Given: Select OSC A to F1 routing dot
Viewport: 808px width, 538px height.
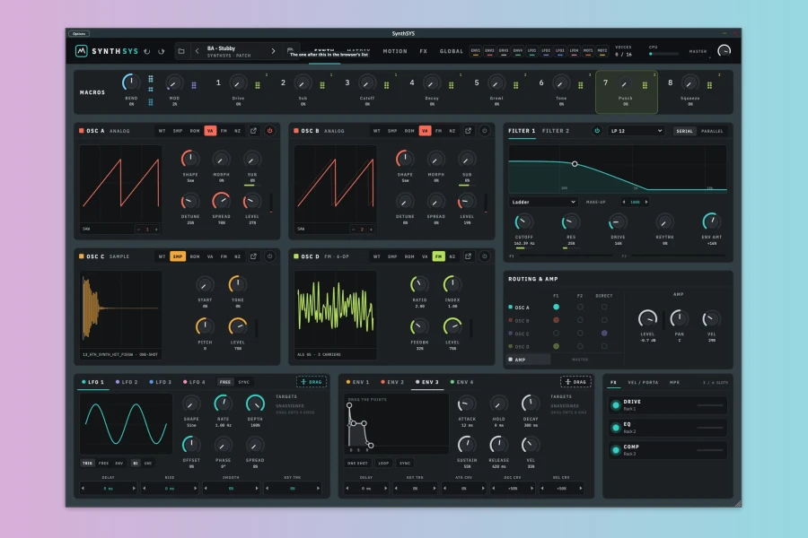Looking at the screenshot, I should coord(556,307).
